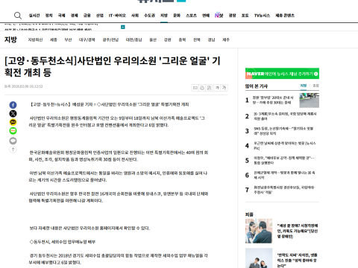Viewport: 358px width, 268px height.
Task: Open thumbnail of most-viewed article 1
Action: [310, 100]
